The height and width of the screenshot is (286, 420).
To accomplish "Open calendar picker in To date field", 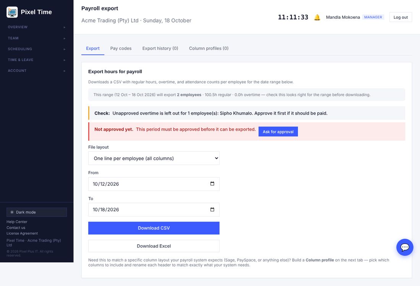I will pyautogui.click(x=212, y=209).
